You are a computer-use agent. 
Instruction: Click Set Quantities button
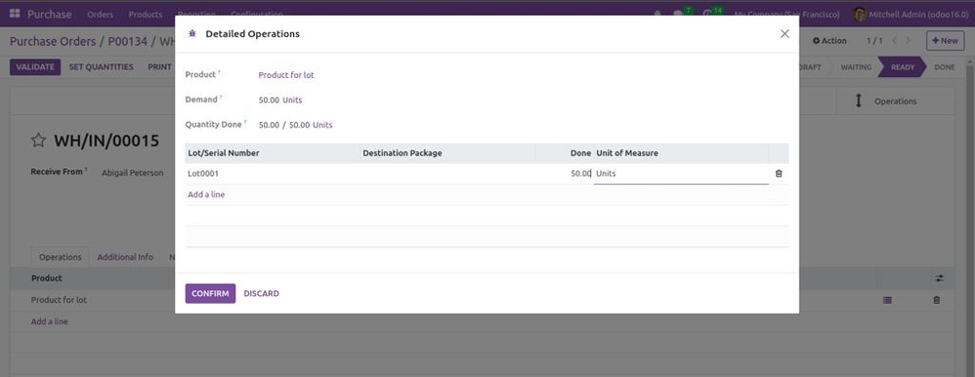pos(101,67)
